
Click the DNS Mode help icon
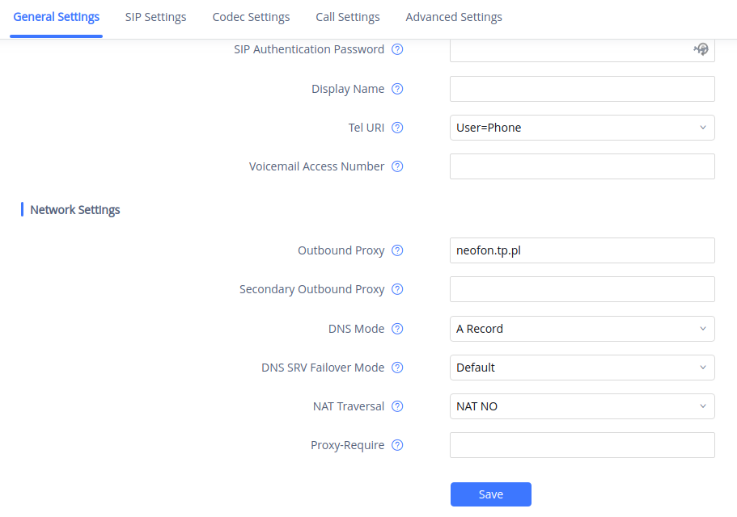point(397,329)
